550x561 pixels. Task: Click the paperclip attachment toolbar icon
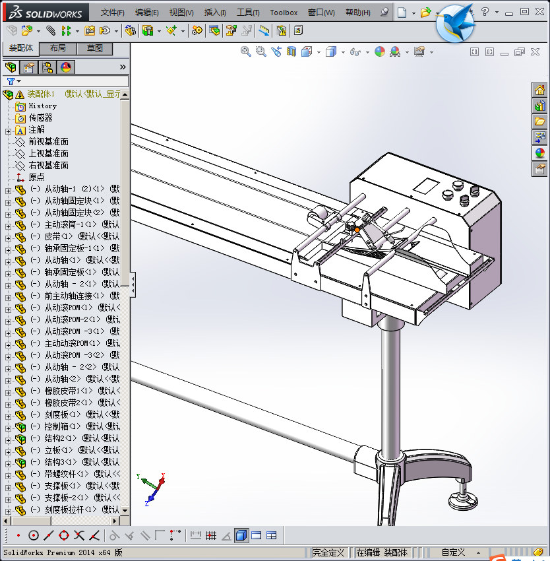point(51,31)
